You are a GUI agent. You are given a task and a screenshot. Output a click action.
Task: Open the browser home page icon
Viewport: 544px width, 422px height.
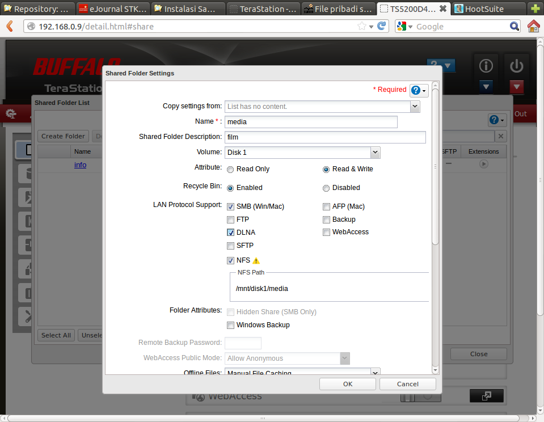tap(533, 26)
